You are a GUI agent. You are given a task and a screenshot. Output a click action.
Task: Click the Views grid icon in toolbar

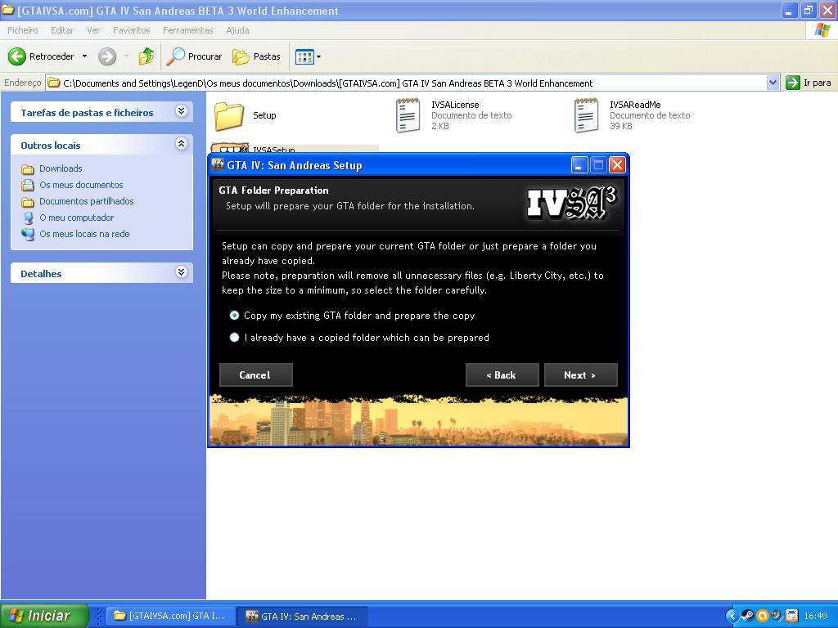304,56
